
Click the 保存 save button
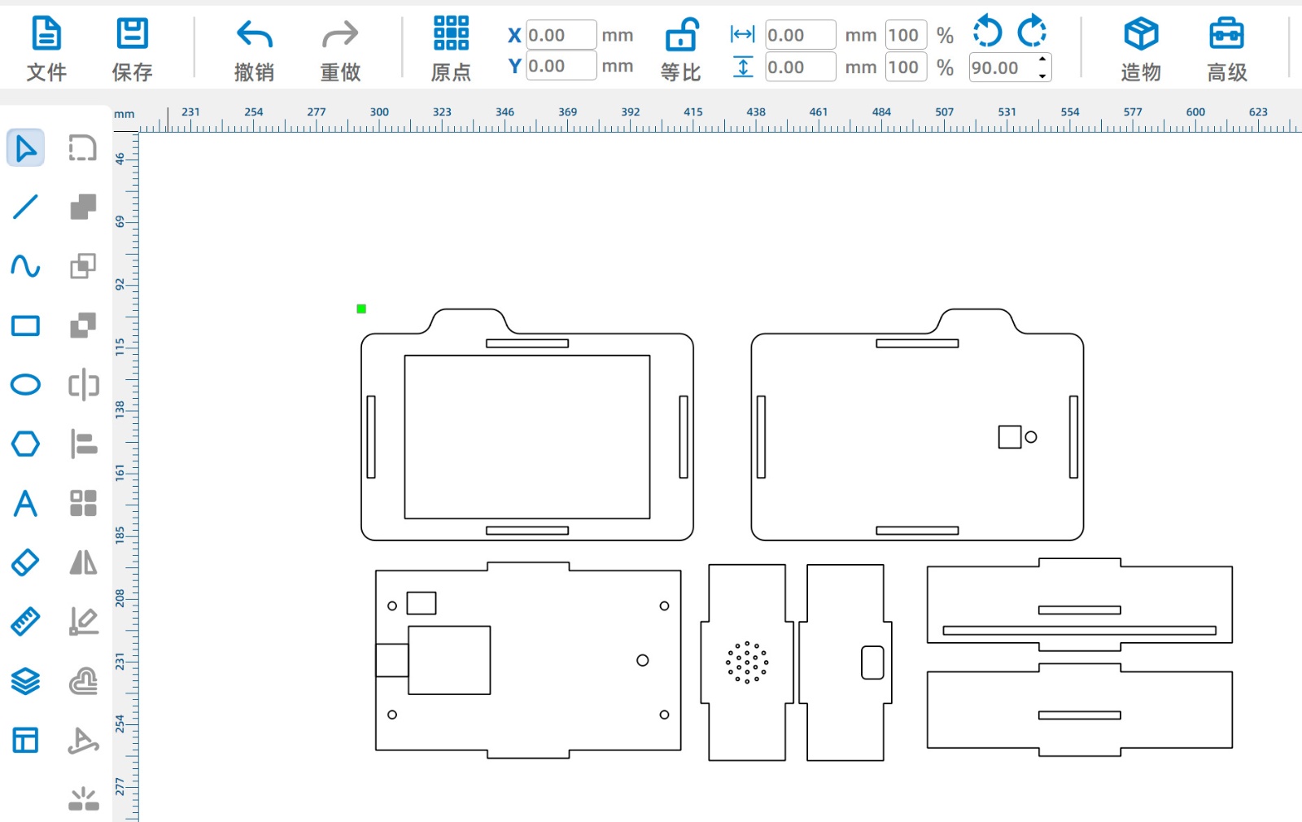pyautogui.click(x=132, y=49)
